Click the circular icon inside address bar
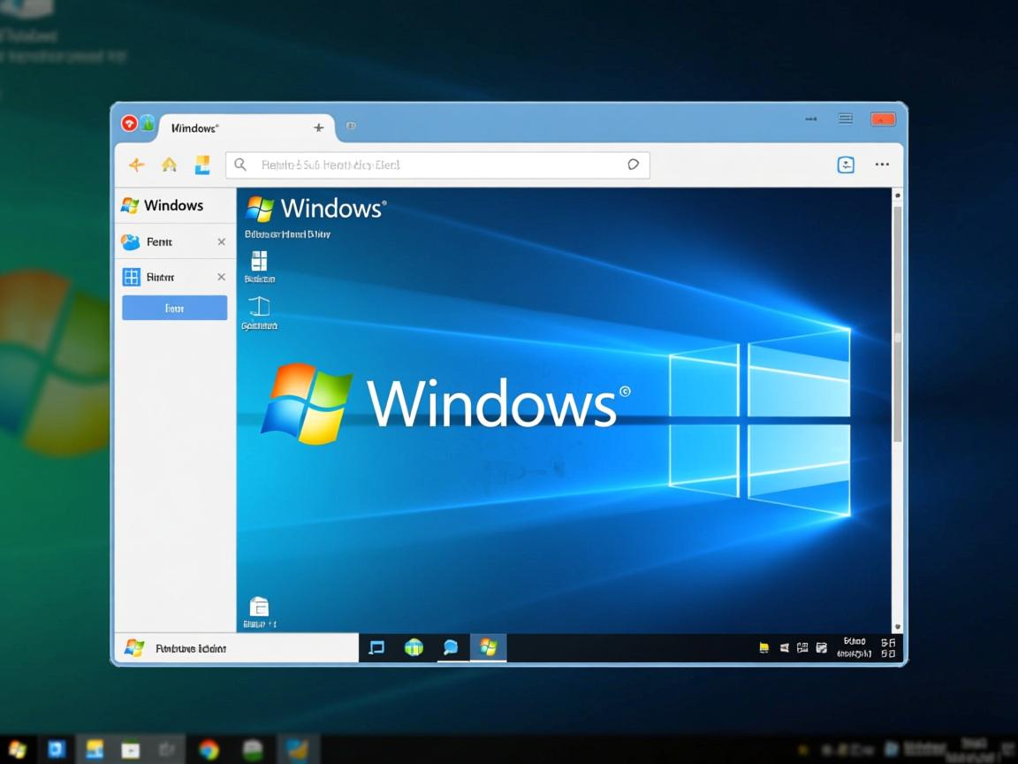 click(633, 164)
